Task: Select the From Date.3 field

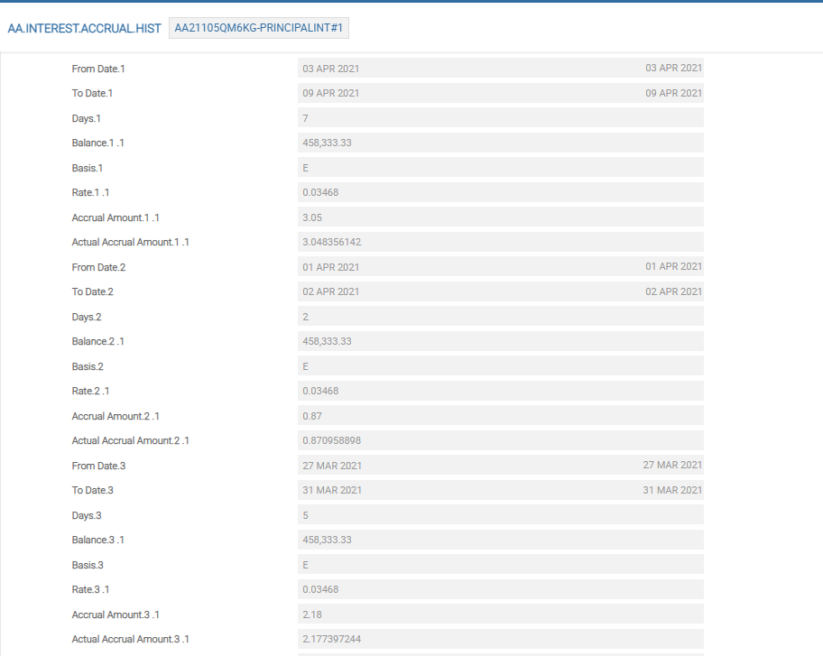Action: point(500,466)
